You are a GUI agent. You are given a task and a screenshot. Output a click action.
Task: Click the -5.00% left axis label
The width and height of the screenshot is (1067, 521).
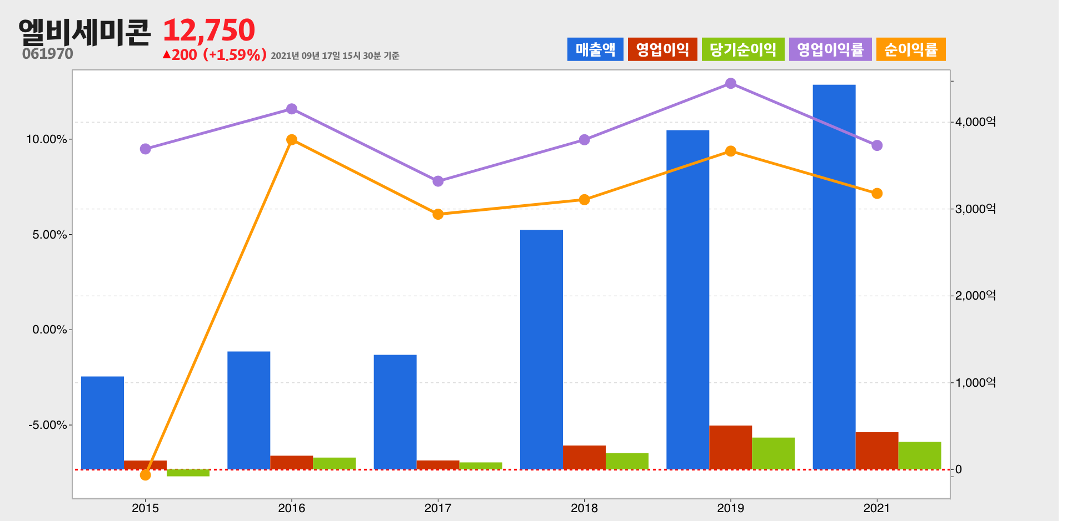[x=48, y=425]
